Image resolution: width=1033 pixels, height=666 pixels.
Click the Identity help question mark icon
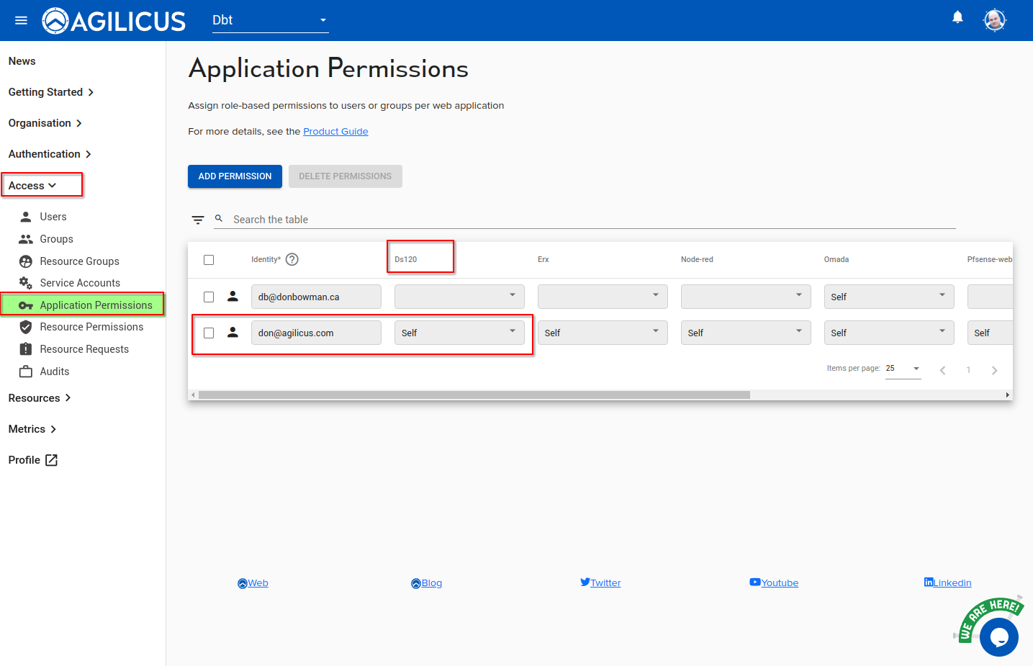point(292,260)
